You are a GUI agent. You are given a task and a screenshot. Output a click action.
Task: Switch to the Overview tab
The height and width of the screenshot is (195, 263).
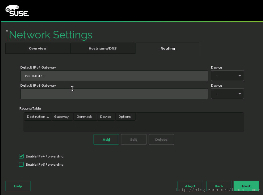pyautogui.click(x=38, y=48)
